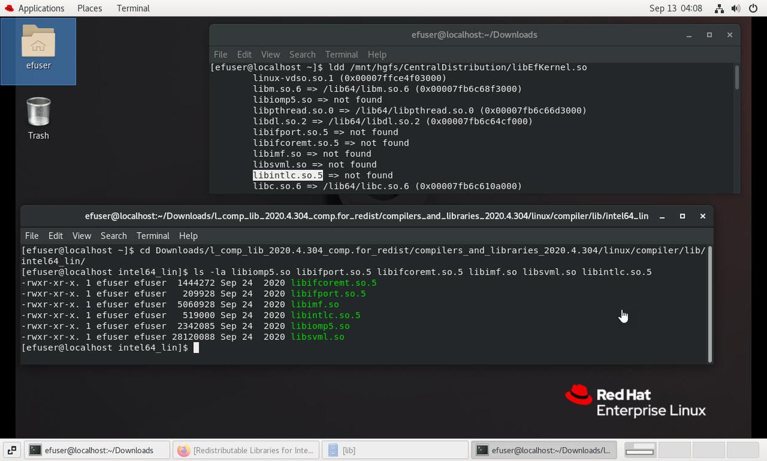Click the Sep 13 04:08 clock

[x=676, y=9]
